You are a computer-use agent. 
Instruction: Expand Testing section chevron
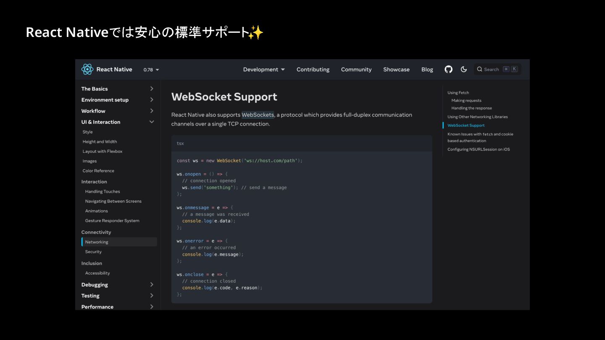tap(152, 296)
